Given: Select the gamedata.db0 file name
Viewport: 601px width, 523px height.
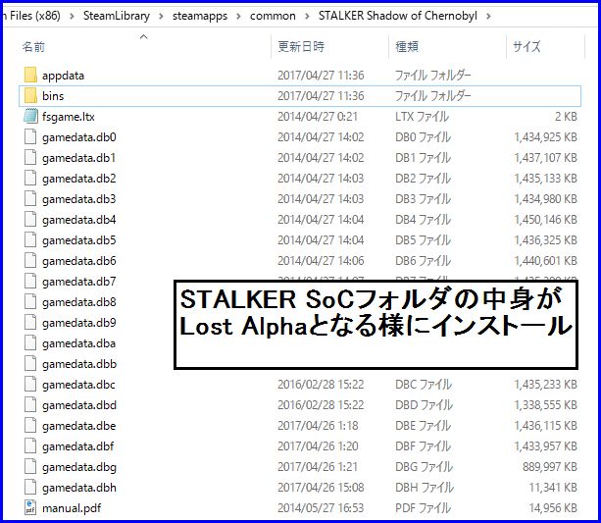Looking at the screenshot, I should click(x=79, y=137).
